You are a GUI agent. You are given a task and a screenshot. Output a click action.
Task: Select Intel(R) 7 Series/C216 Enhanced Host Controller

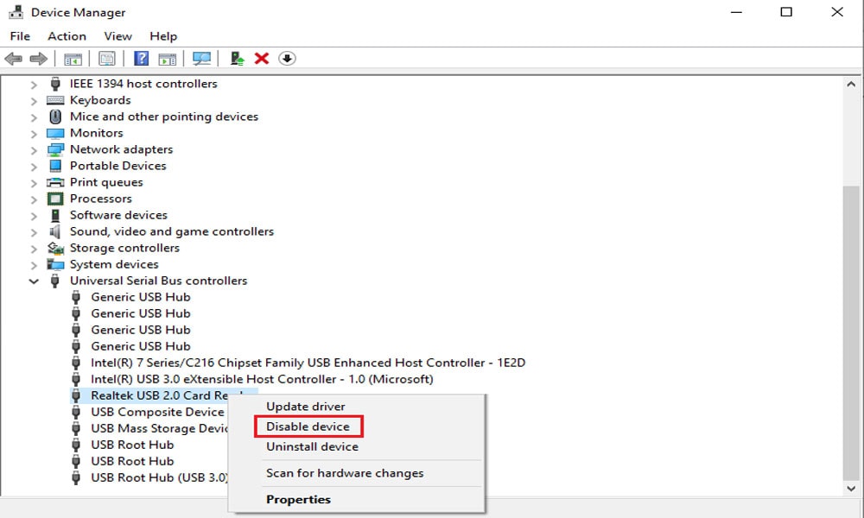click(x=308, y=363)
